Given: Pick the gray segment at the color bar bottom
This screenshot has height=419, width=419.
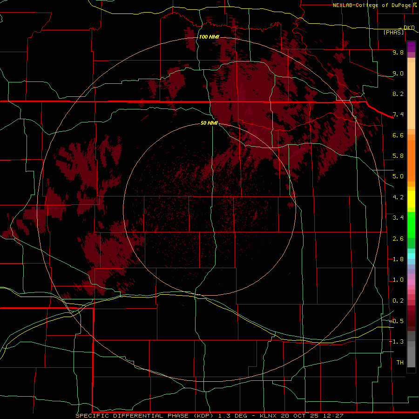Looking at the screenshot, I should pyautogui.click(x=411, y=357).
